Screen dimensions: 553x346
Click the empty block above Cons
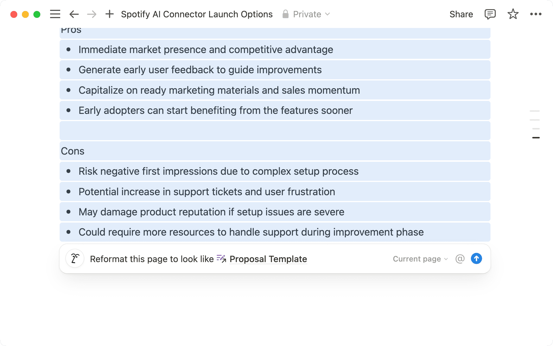pyautogui.click(x=275, y=131)
